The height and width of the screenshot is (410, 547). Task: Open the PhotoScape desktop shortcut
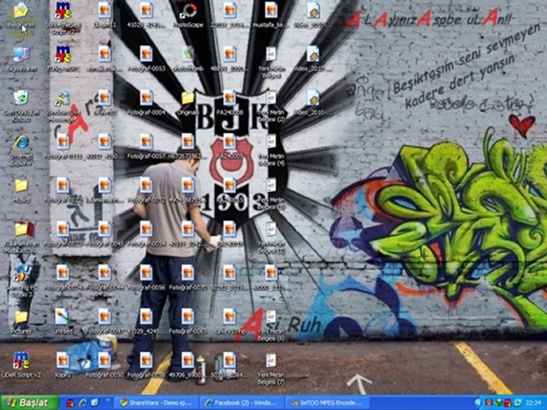(189, 15)
